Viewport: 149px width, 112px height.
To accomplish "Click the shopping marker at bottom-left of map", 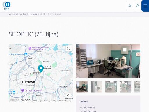I will [x=14, y=92].
